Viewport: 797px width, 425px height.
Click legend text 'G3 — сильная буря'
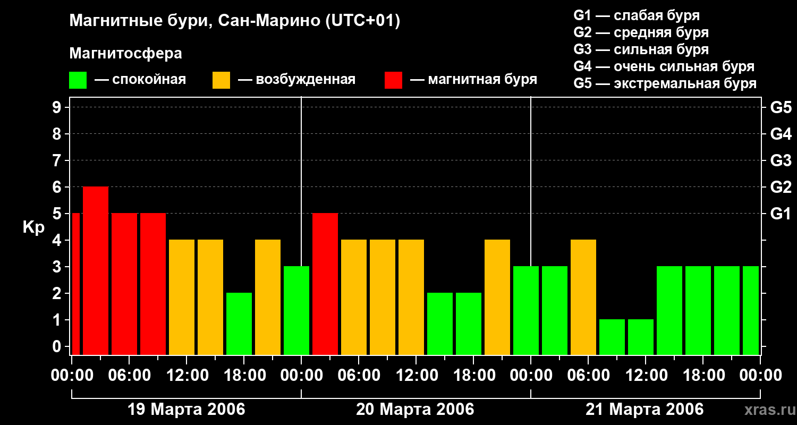(641, 49)
